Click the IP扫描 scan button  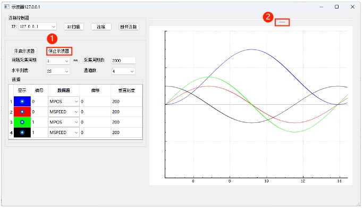pos(74,27)
